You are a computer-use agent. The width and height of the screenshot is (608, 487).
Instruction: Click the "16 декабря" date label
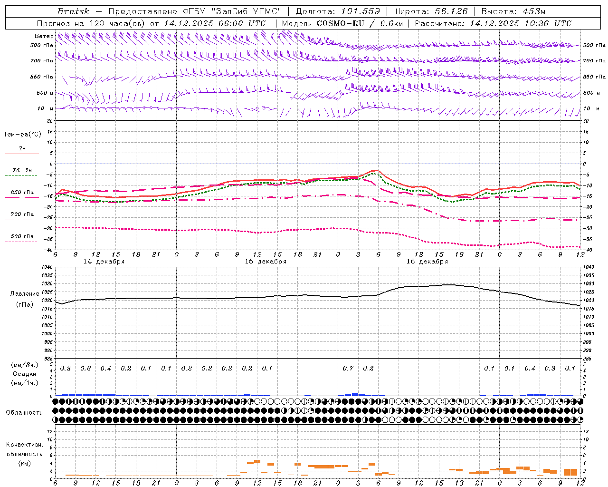click(427, 262)
